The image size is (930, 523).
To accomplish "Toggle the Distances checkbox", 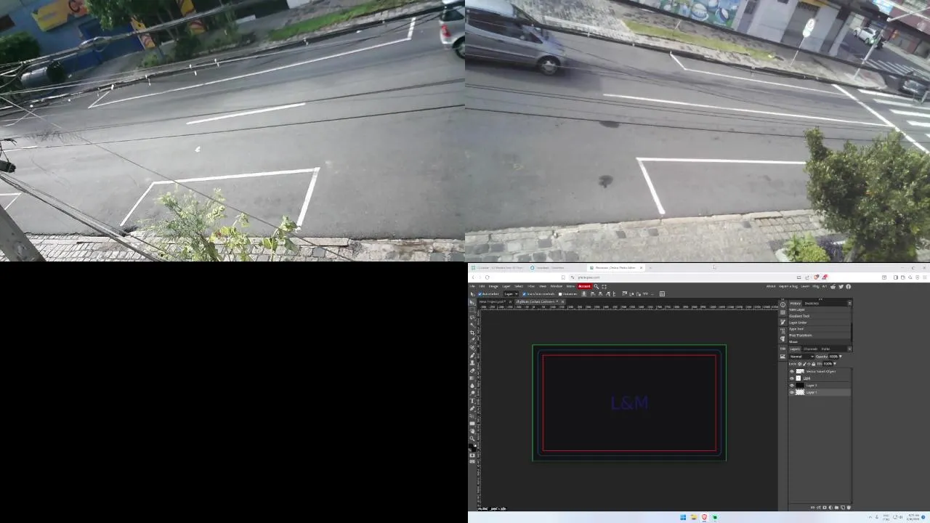I will 560,294.
